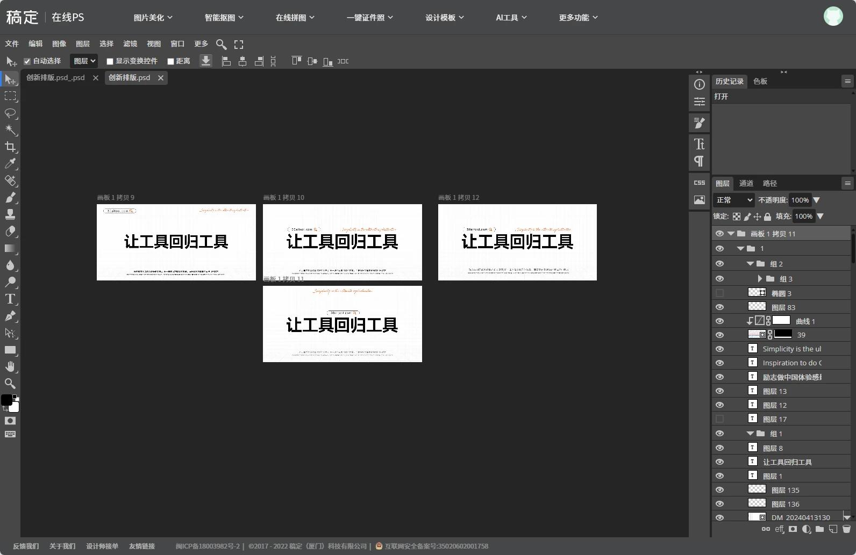Open the CSS panel icon
This screenshot has width=856, height=555.
coord(699,183)
